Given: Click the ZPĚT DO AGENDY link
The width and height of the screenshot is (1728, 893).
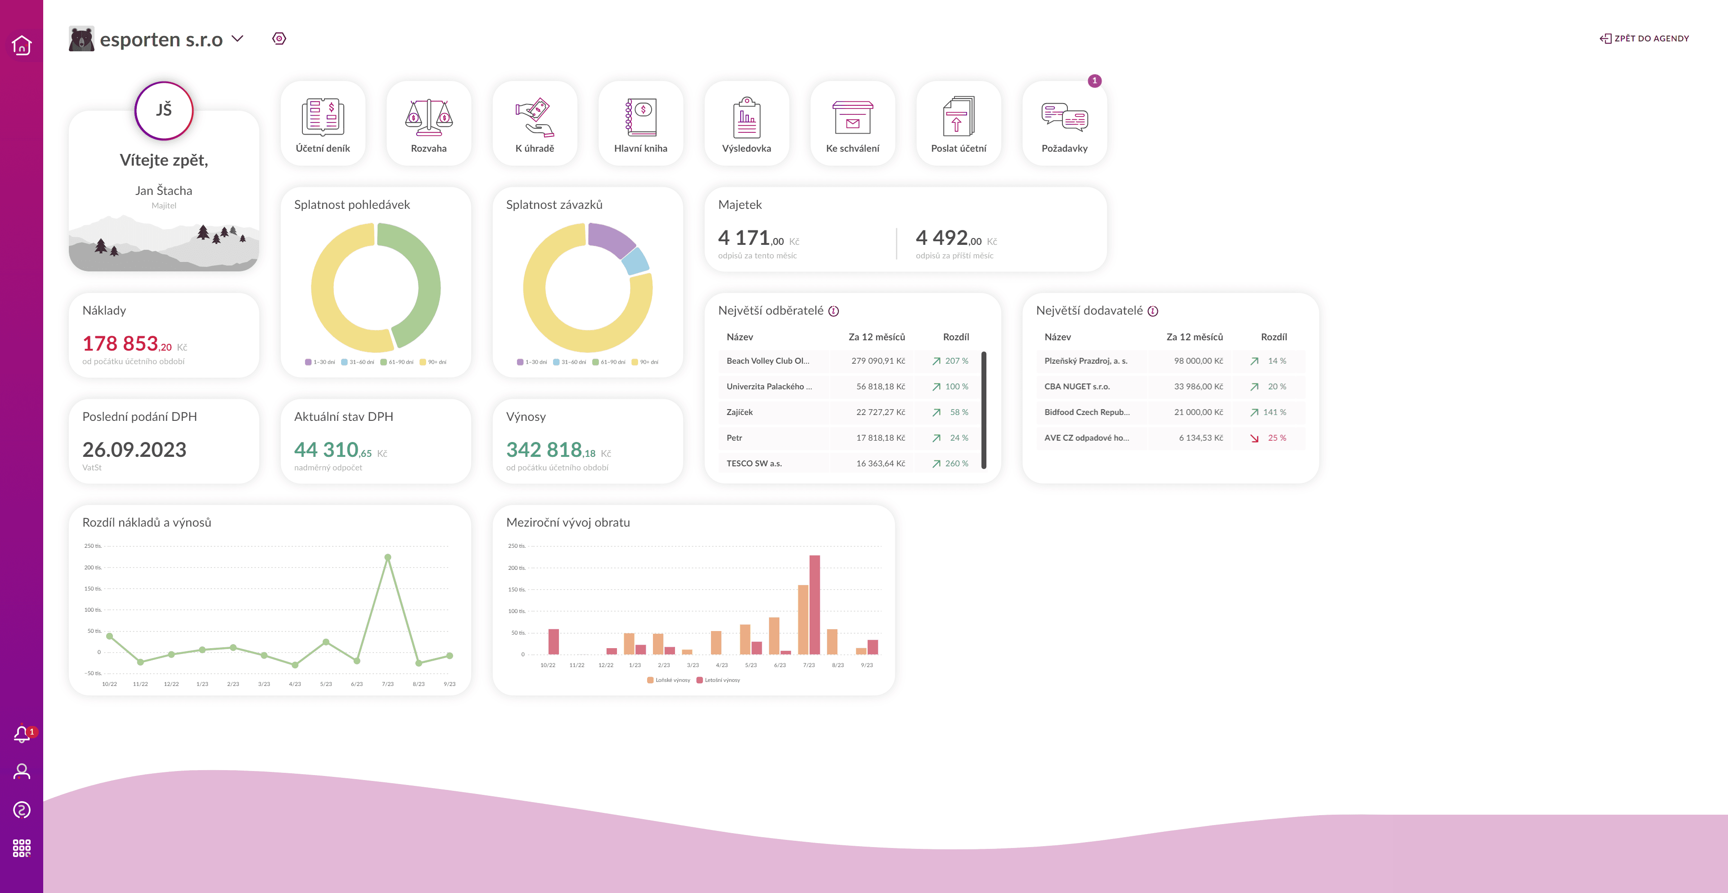Looking at the screenshot, I should (x=1643, y=38).
